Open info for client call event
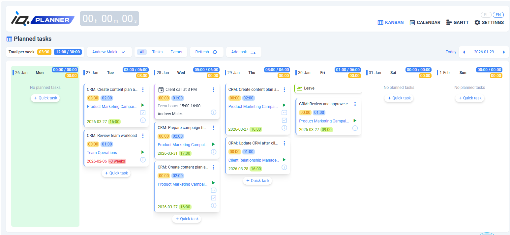 tap(213, 113)
